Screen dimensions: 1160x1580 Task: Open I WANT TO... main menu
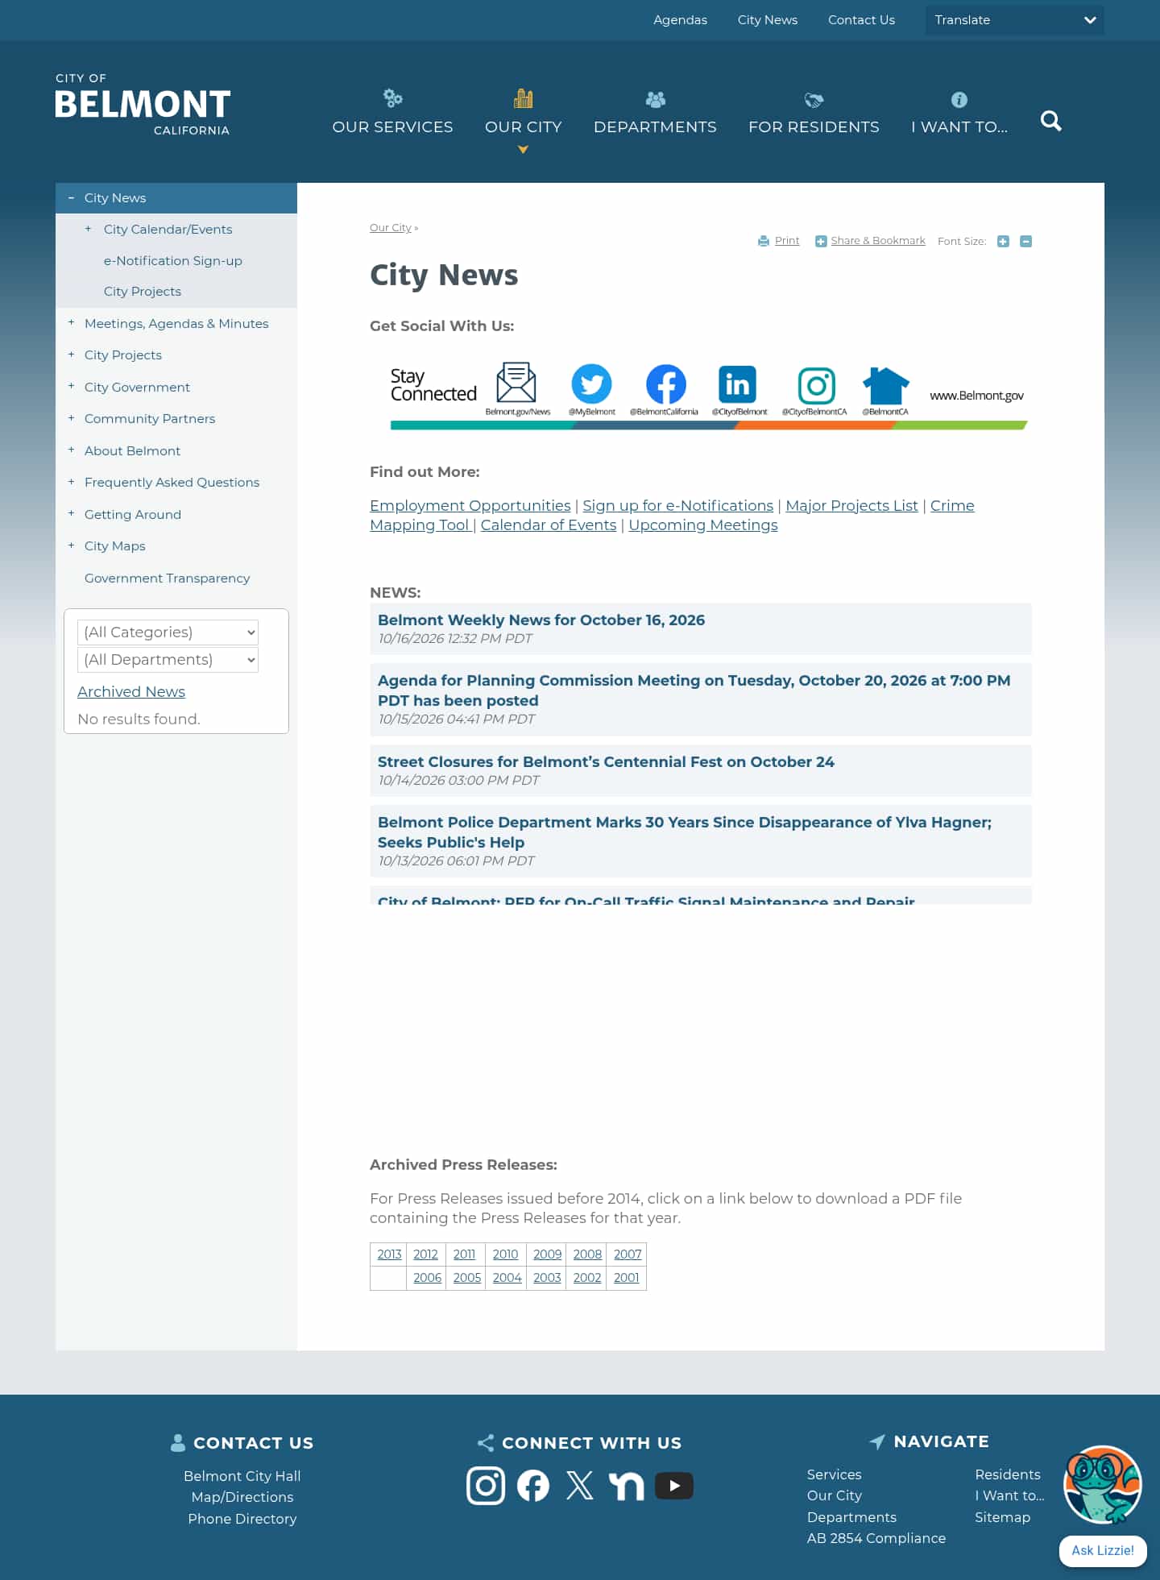(959, 112)
